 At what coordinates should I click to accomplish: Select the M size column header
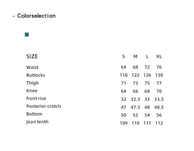(136, 57)
